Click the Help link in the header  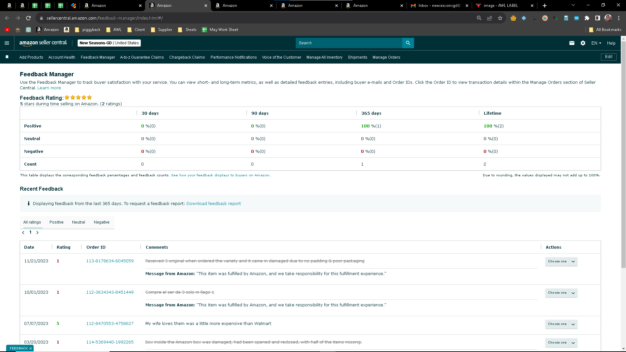pyautogui.click(x=611, y=43)
